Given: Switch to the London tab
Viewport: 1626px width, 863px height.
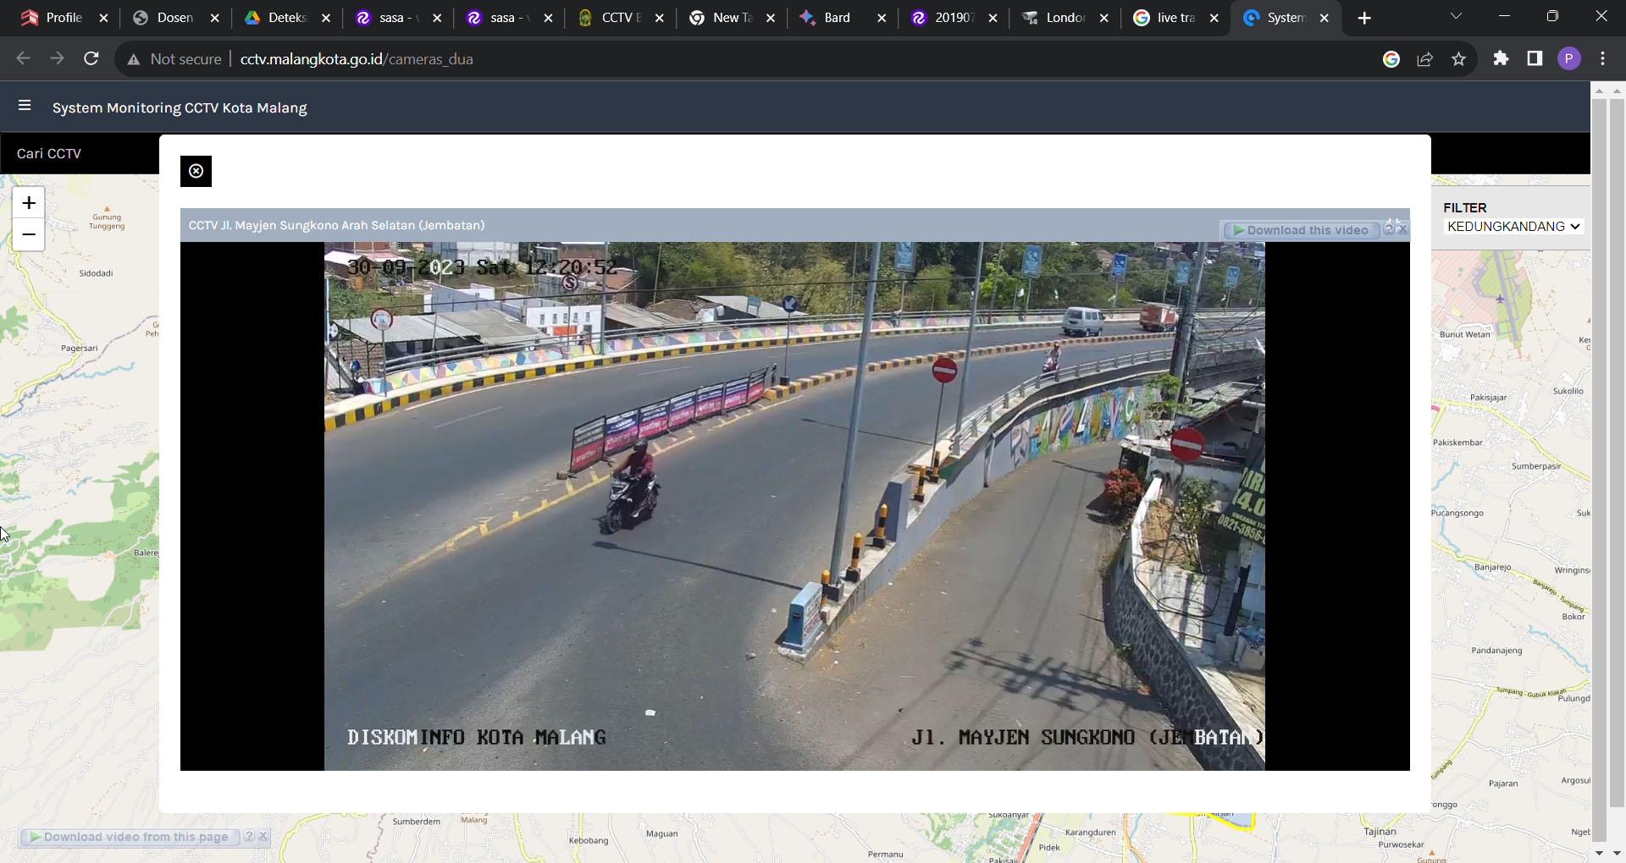Looking at the screenshot, I should click(1065, 18).
